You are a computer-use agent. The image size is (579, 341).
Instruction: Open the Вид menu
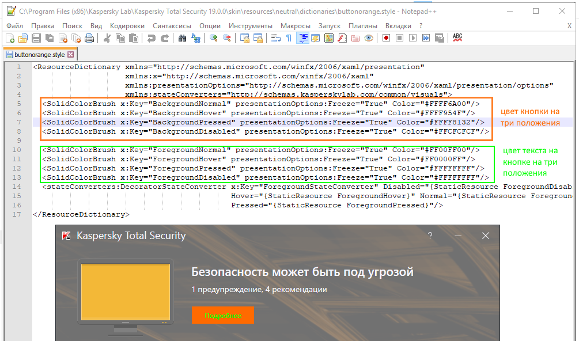pyautogui.click(x=96, y=26)
